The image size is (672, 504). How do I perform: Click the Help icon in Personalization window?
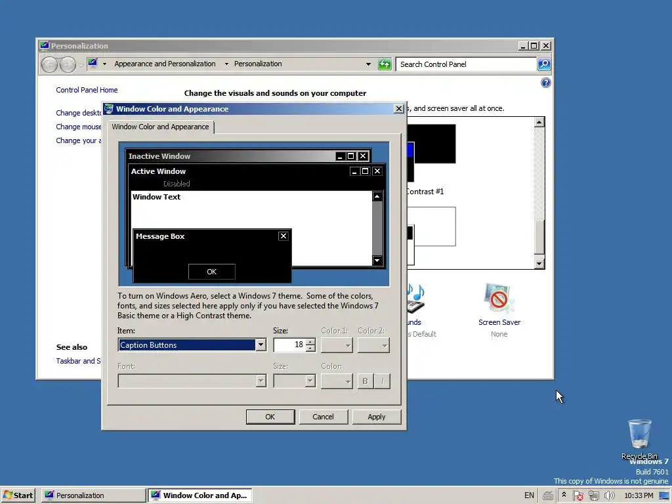tap(545, 83)
